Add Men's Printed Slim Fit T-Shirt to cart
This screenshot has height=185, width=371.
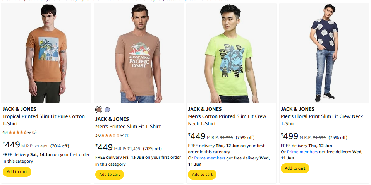pos(110,175)
